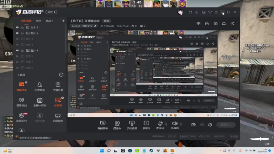Open the layout icon beside bell
The width and height of the screenshot is (274, 154).
215,24
